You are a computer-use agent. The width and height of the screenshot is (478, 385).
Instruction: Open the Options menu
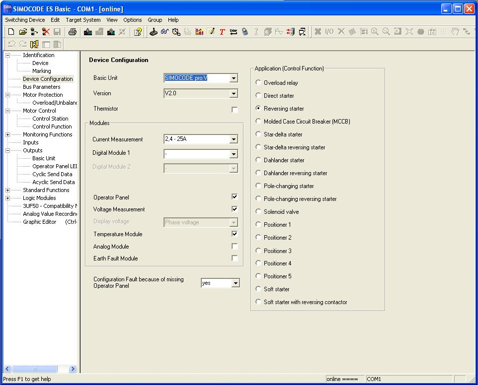(133, 20)
